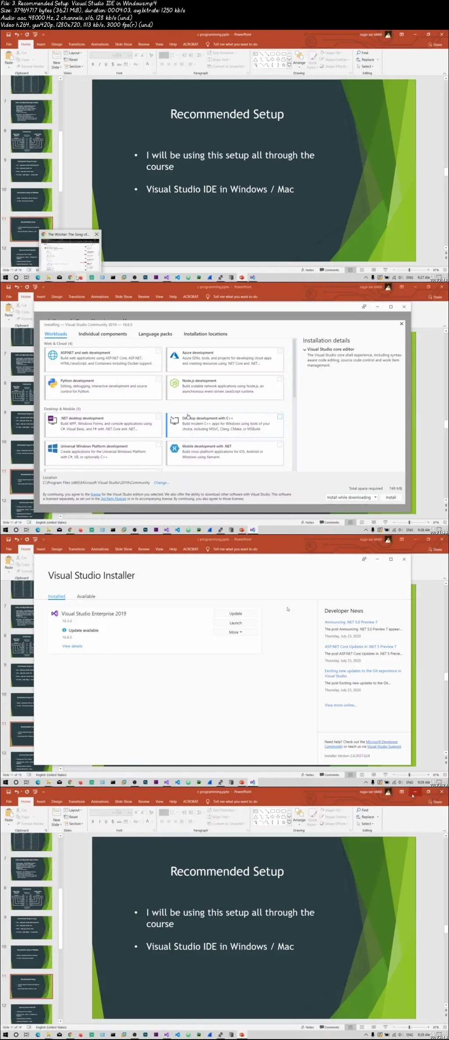Click the Update button for Visual Studio Enterprise
449x1040 pixels.
tap(235, 614)
